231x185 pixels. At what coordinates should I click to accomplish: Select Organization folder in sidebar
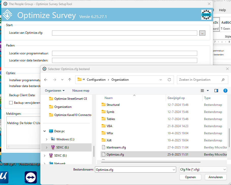(60, 107)
